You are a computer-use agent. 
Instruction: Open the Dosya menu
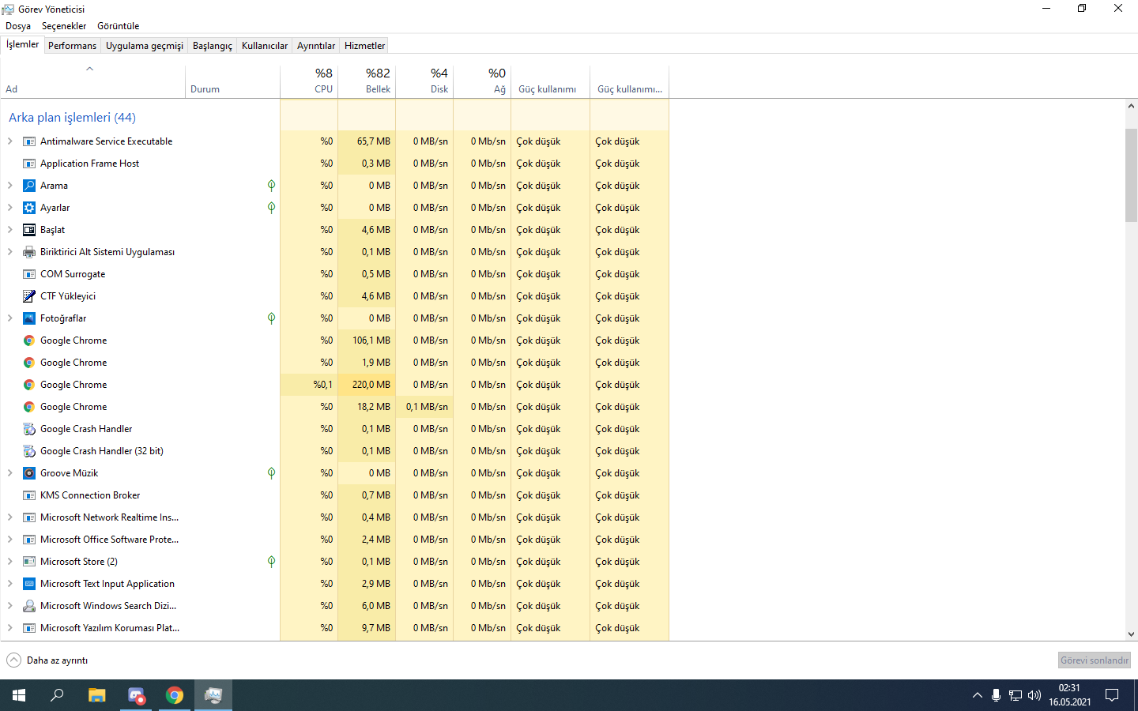(x=18, y=26)
